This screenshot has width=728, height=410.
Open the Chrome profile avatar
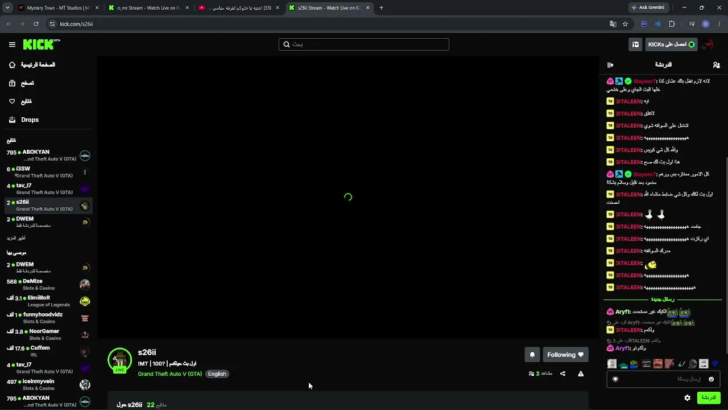pos(706,24)
